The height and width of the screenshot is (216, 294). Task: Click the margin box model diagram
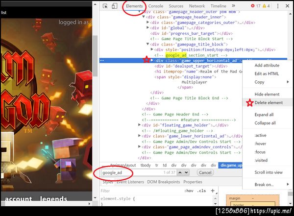point(252,200)
